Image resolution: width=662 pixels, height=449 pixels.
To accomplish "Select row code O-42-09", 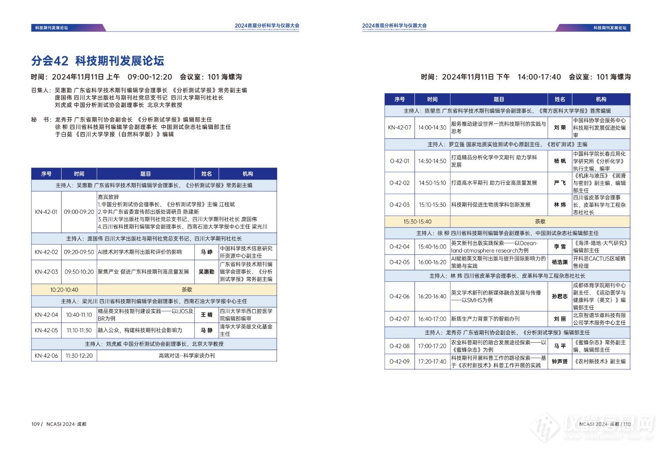I will coord(400,362).
